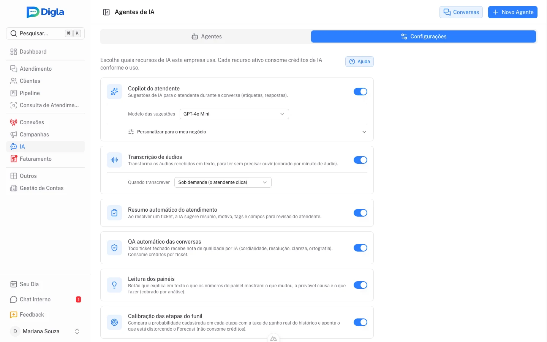Select the IA sidebar item
Image resolution: width=547 pixels, height=342 pixels.
tap(45, 147)
